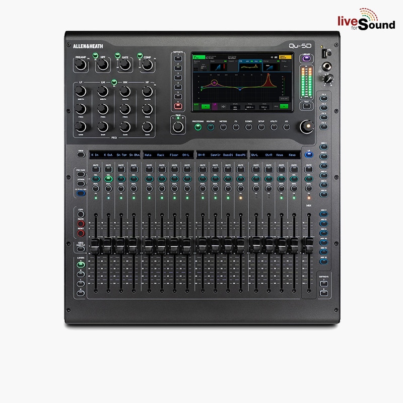Viewport: 403px width, 403px height.
Task: Select the FX 4 mix key
Action: [x=323, y=127]
